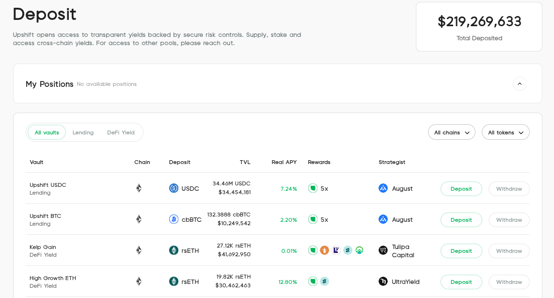This screenshot has height=298, width=554.
Task: Collapse the My Positions panel
Action: point(520,84)
